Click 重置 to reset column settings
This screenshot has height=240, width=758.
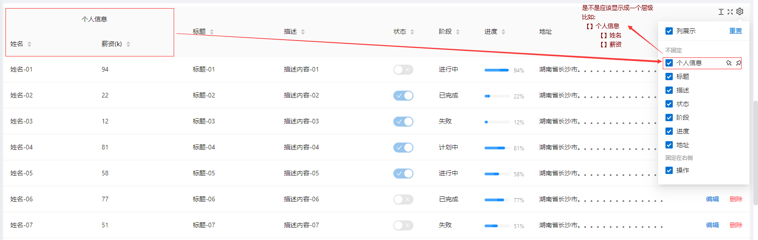[x=736, y=31]
